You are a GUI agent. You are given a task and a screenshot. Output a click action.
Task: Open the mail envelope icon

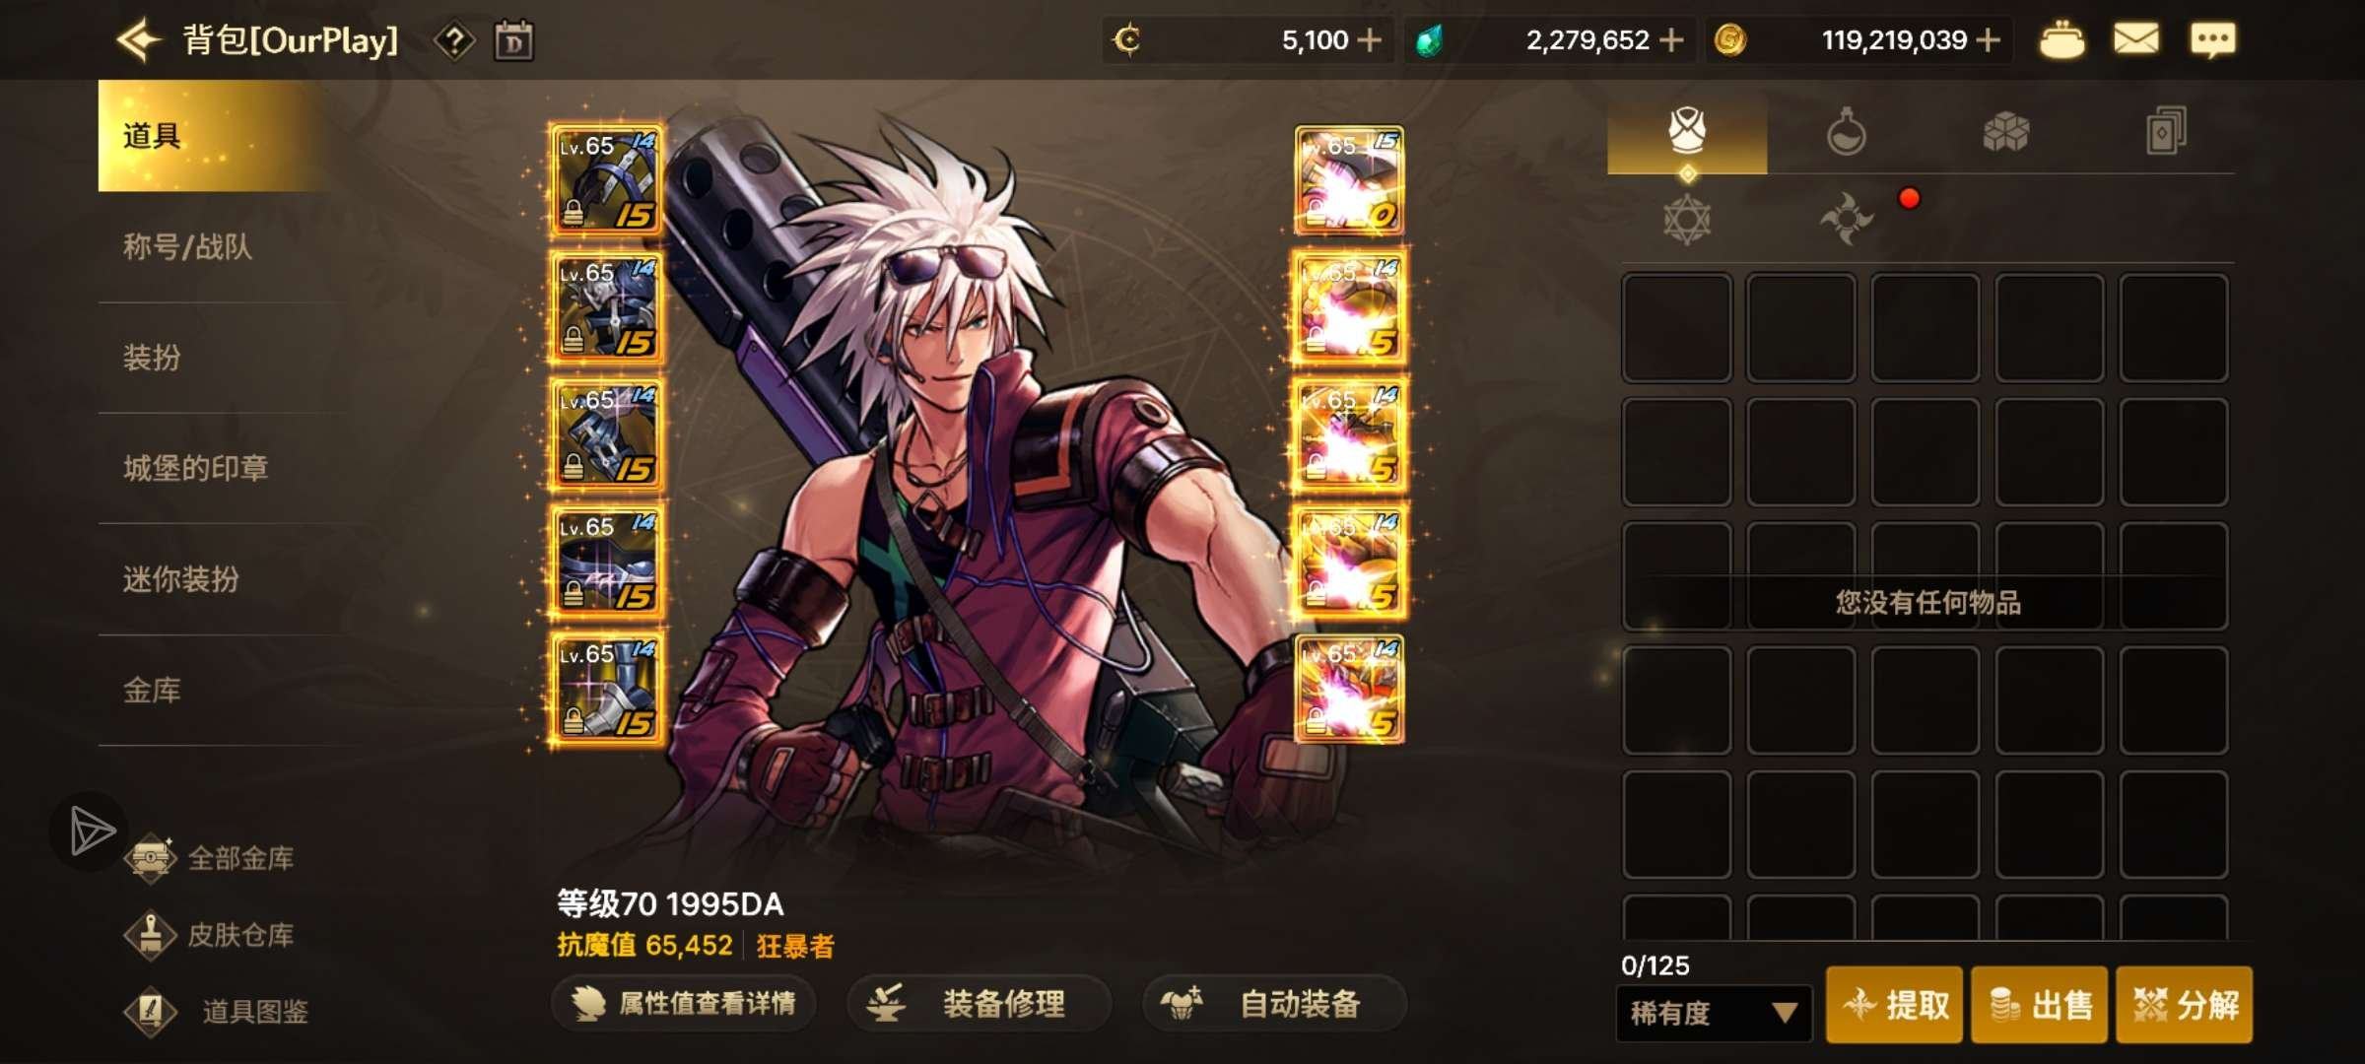2135,40
